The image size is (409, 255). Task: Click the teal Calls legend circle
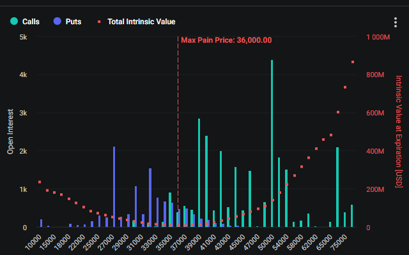(x=14, y=22)
